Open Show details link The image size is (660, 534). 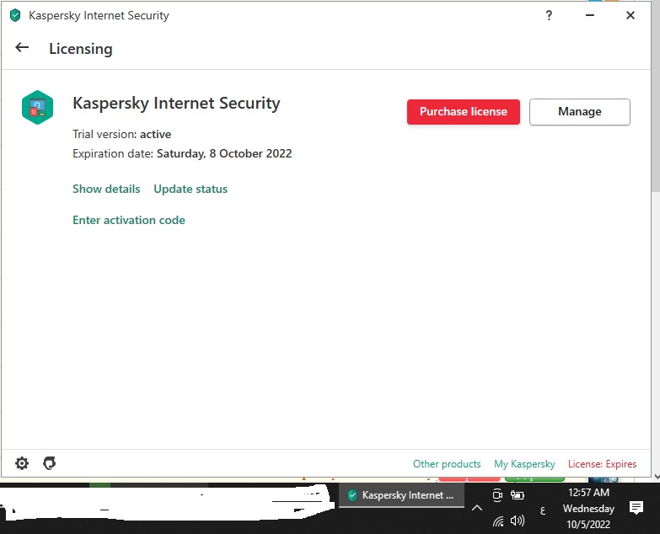tap(106, 189)
